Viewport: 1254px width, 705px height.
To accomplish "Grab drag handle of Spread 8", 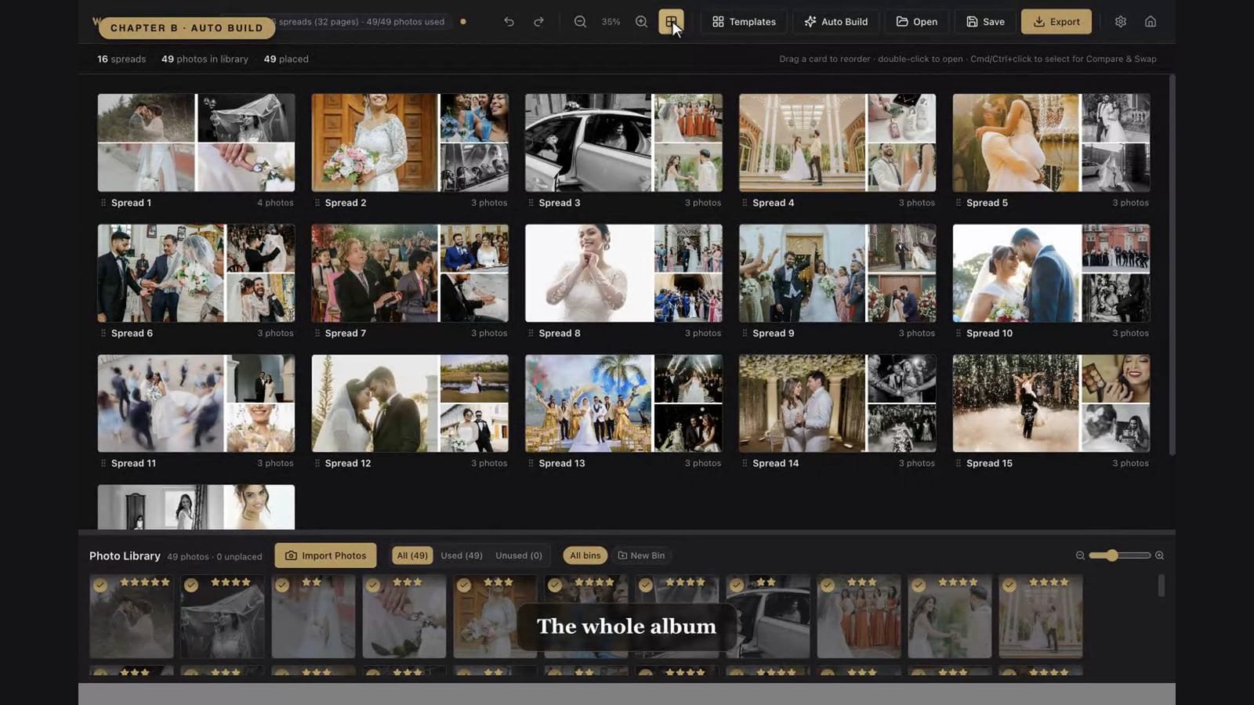I will point(531,333).
